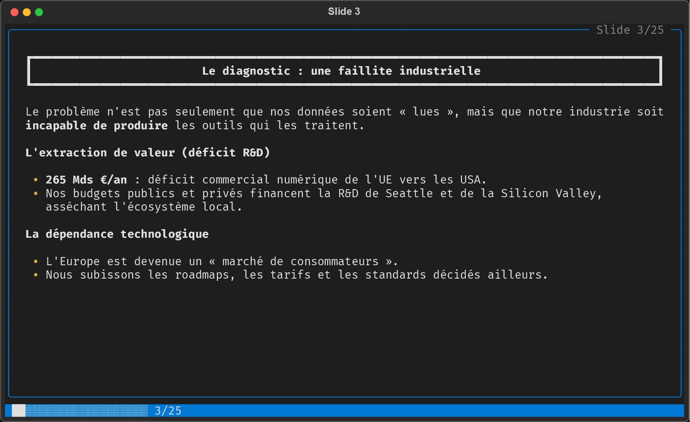
Task: Click the yellow bullet before 'L'Europe est devenue'
Action: [x=36, y=262]
